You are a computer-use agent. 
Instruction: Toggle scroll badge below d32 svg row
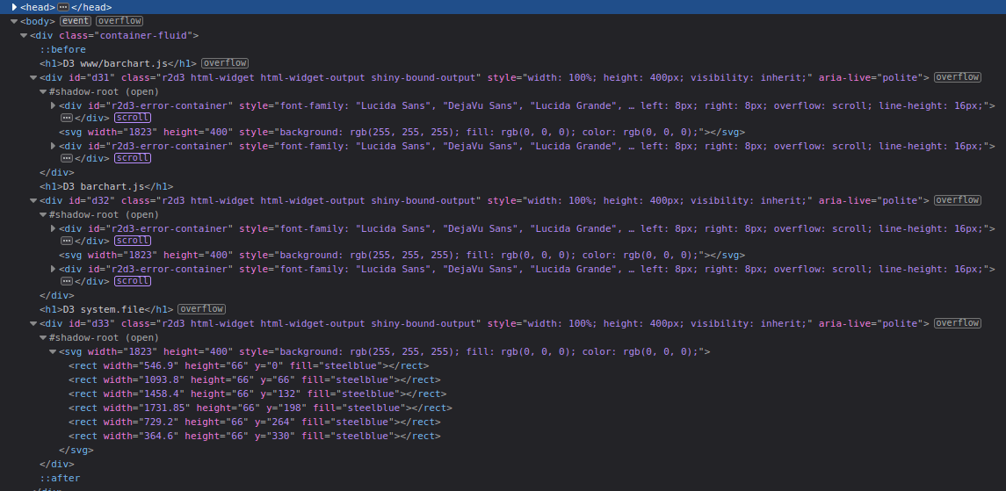pyautogui.click(x=132, y=281)
